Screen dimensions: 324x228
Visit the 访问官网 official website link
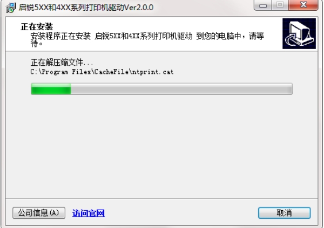(x=89, y=213)
